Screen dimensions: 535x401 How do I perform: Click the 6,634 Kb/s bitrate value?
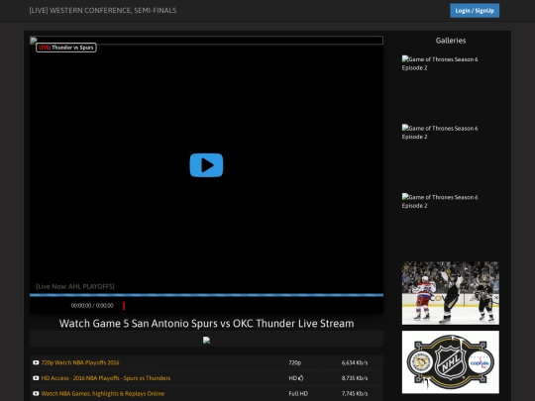pos(355,362)
